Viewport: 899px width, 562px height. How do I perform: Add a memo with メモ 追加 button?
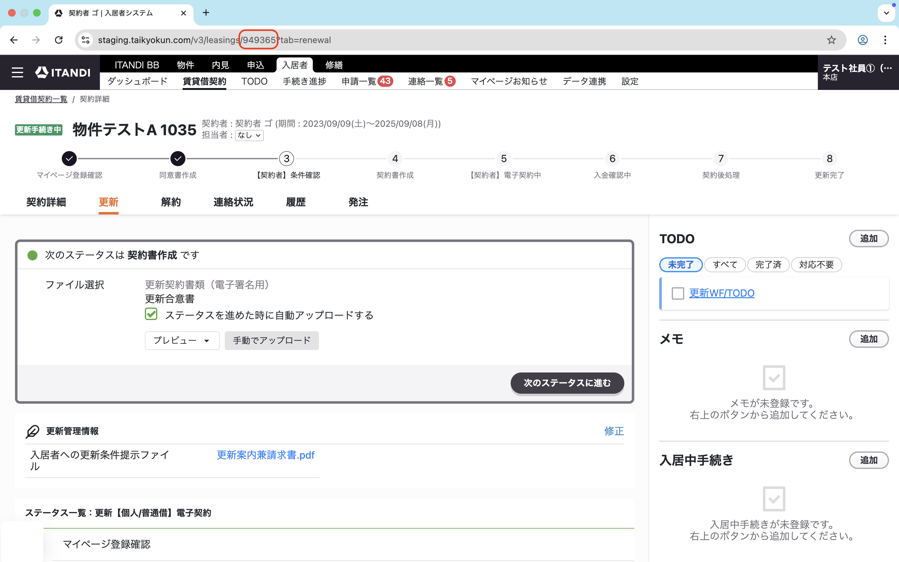869,339
